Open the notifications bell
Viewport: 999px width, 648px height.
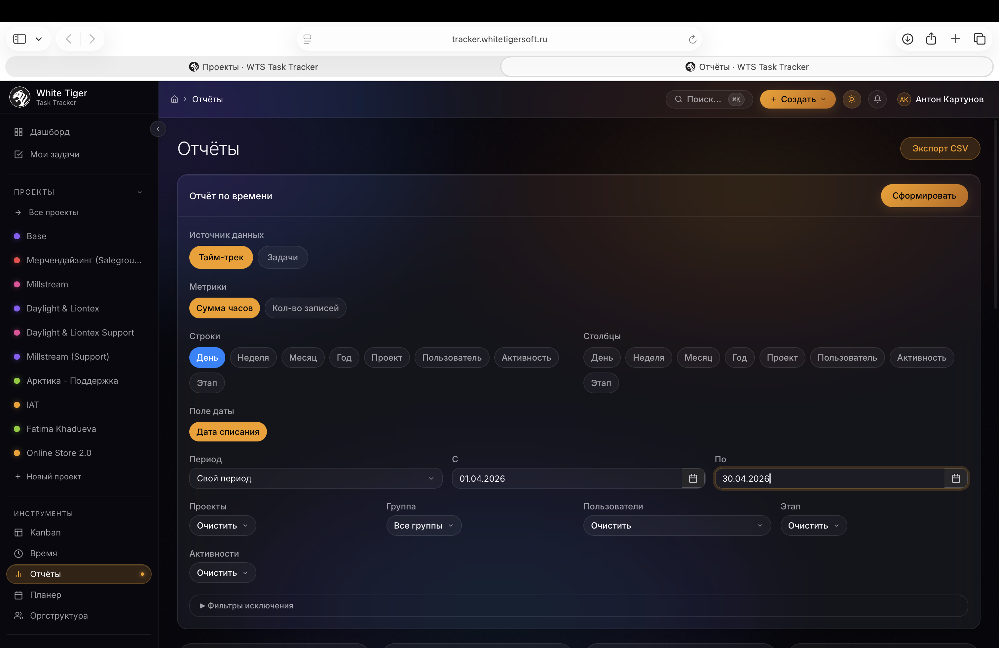(x=877, y=99)
